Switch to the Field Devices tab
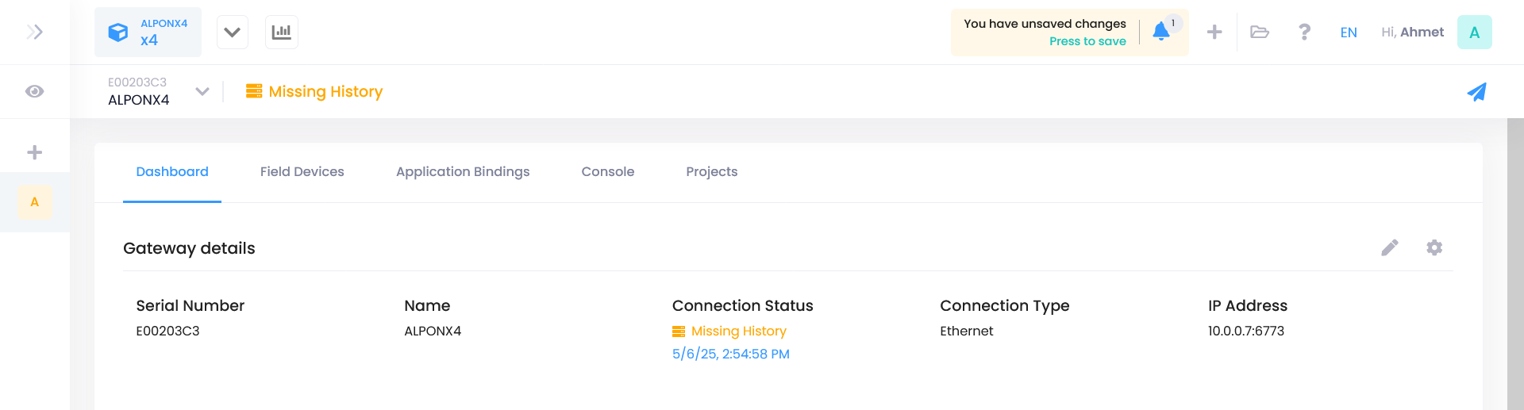 pyautogui.click(x=302, y=171)
